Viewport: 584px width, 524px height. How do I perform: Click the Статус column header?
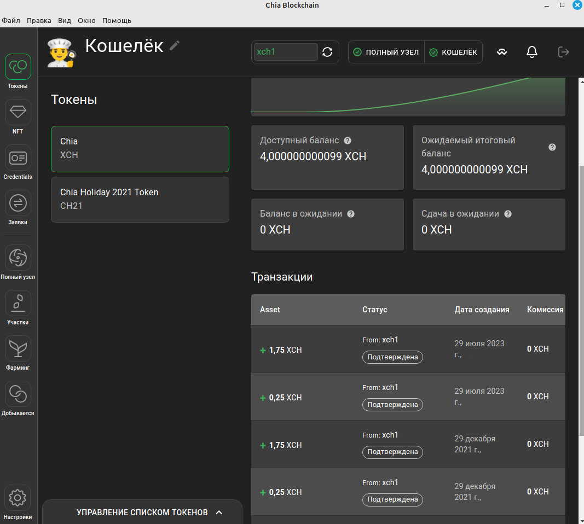pyautogui.click(x=375, y=310)
